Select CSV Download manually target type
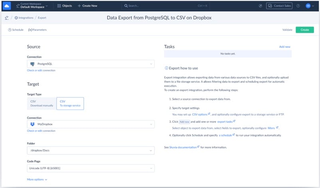This screenshot has height=188, width=320. 41,103
